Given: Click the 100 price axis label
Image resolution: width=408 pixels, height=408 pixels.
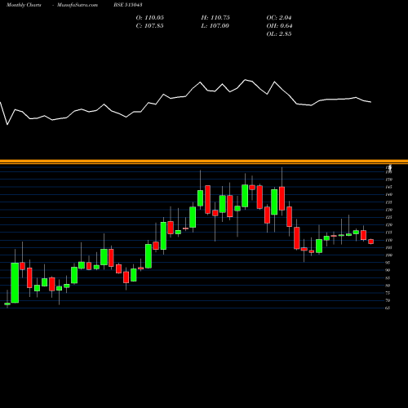Looking at the screenshot, I should pos(388,255).
